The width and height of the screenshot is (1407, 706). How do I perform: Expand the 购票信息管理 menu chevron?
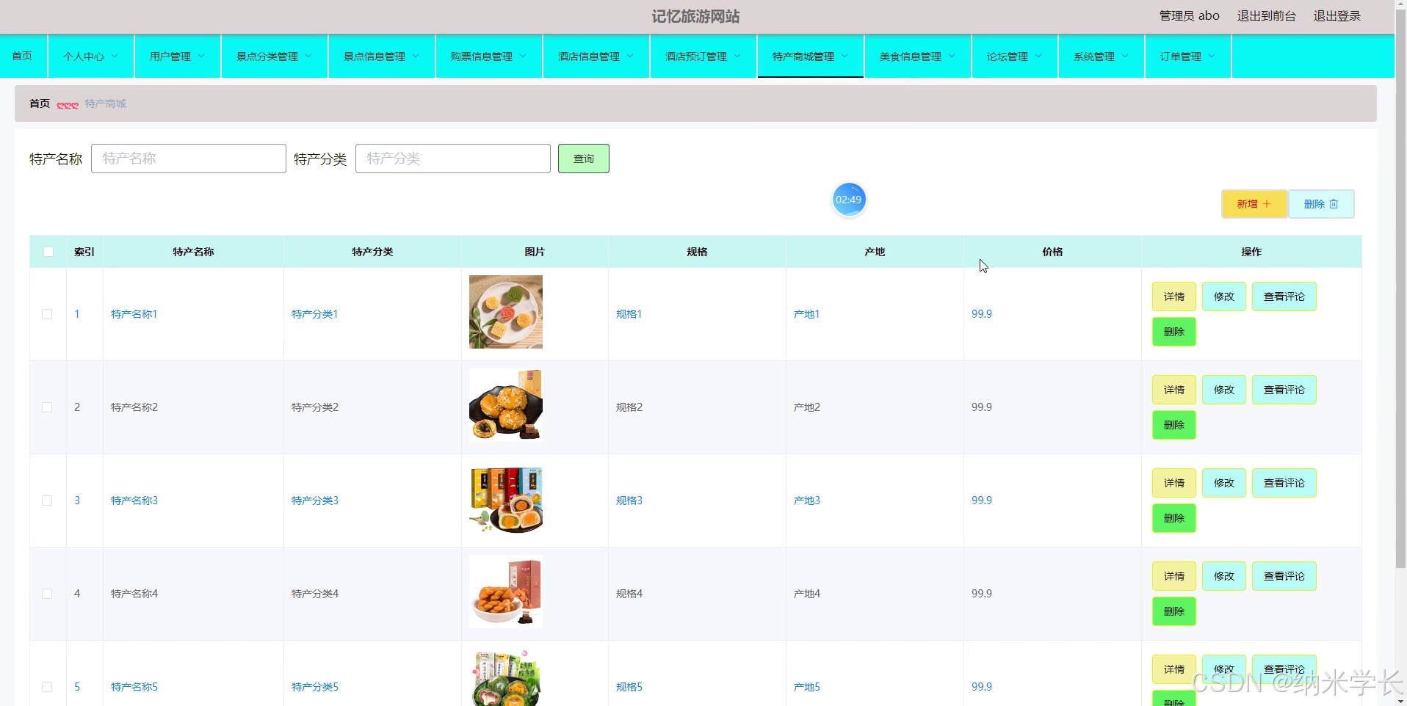click(523, 56)
